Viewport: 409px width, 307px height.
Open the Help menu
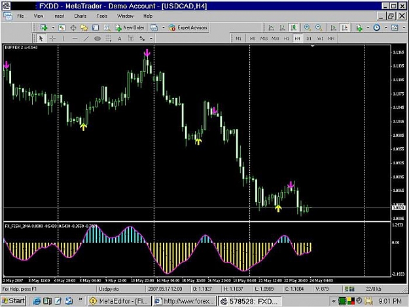pos(148,16)
